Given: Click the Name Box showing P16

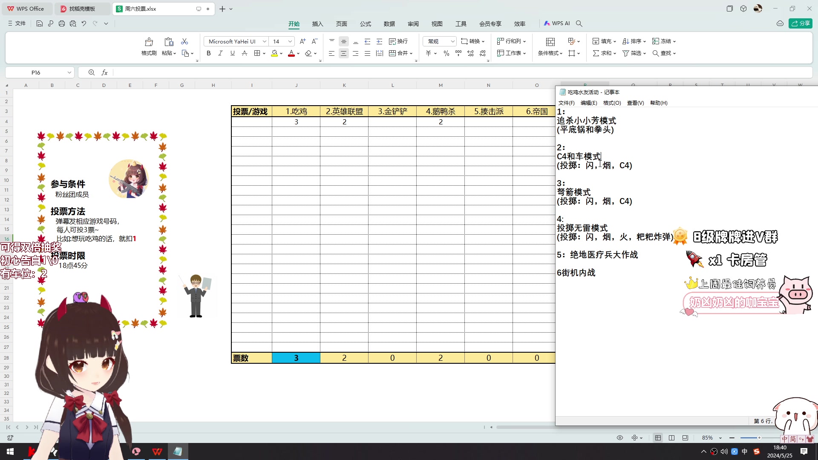Looking at the screenshot, I should [x=39, y=72].
